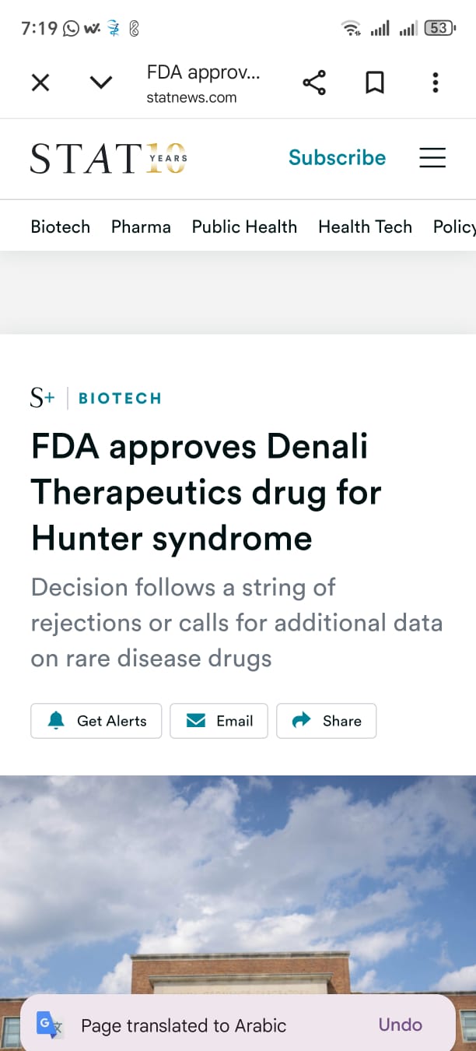The width and height of the screenshot is (476, 1051).
Task: Bookmark this page with the bookmark icon
Action: 375,83
